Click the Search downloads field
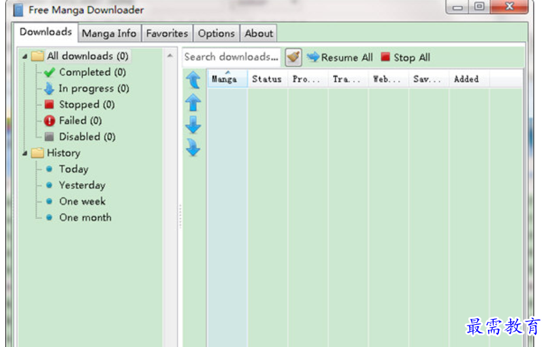 (x=231, y=57)
